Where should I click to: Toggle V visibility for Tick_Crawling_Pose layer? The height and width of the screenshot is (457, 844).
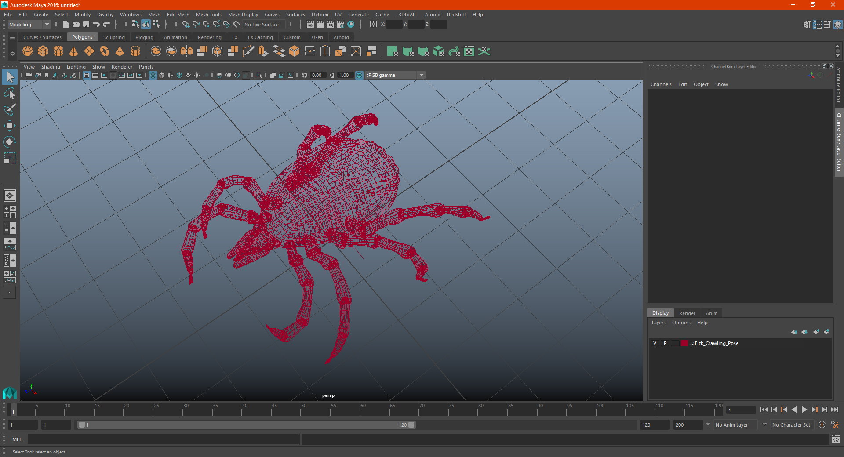click(655, 343)
